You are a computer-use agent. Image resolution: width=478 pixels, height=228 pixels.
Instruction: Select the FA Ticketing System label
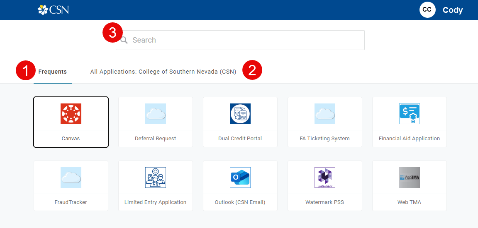pyautogui.click(x=324, y=139)
